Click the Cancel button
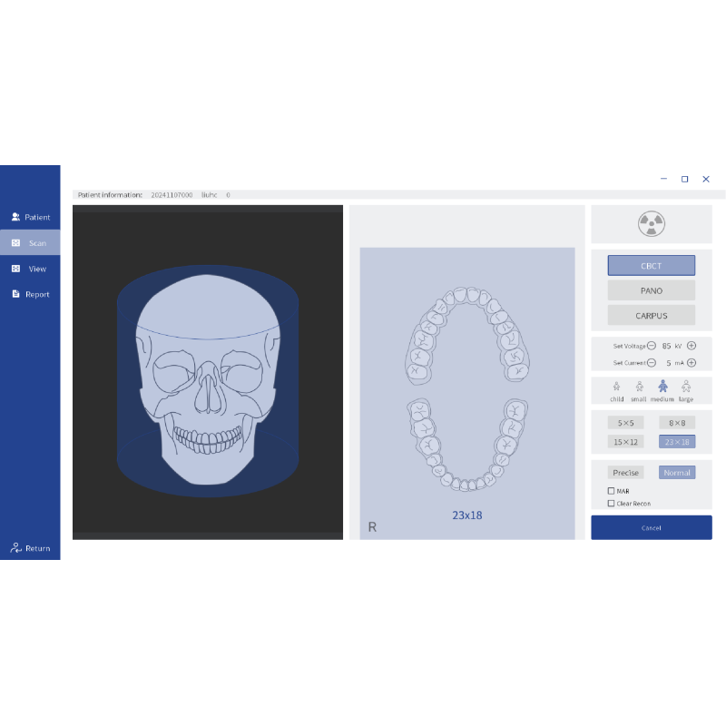Viewport: 726px width, 726px height. (652, 528)
